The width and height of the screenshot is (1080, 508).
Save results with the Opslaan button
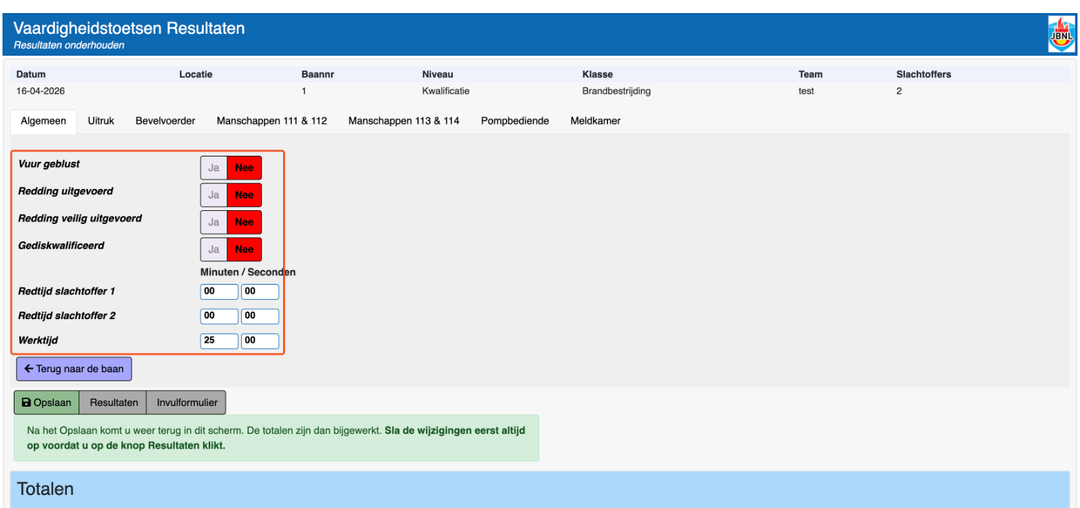coord(47,403)
